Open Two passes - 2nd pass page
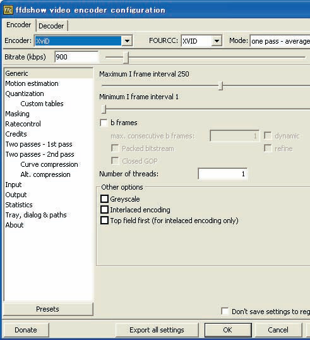The image size is (310, 340). tap(40, 154)
